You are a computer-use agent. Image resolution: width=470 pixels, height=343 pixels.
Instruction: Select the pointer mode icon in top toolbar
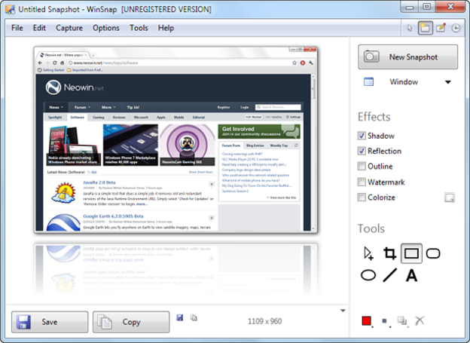pyautogui.click(x=410, y=28)
